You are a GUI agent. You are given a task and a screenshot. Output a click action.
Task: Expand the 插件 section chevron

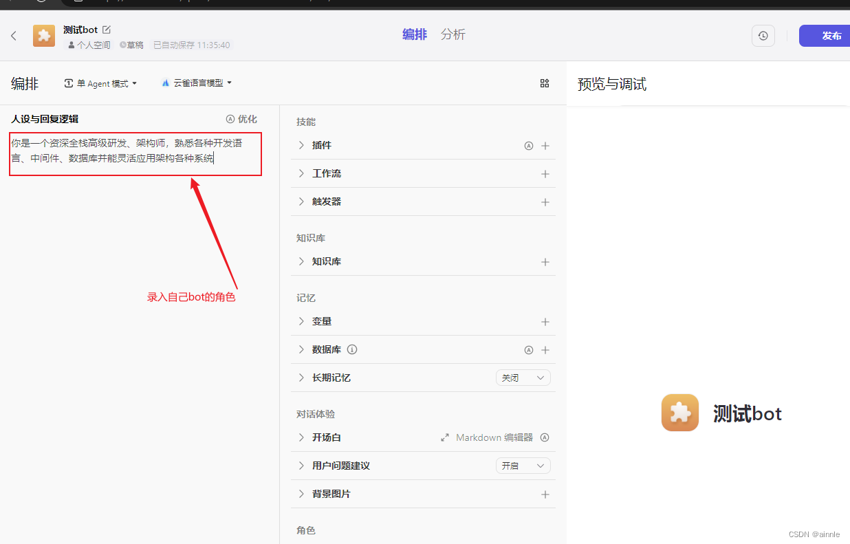301,145
